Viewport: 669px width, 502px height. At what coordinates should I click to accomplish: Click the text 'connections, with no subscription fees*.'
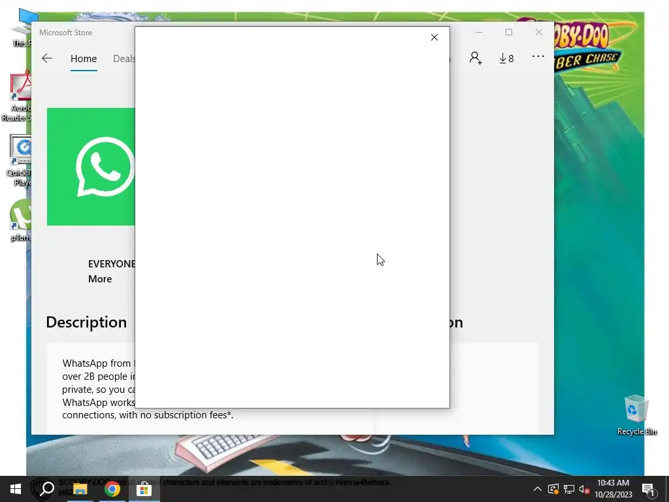pos(148,415)
